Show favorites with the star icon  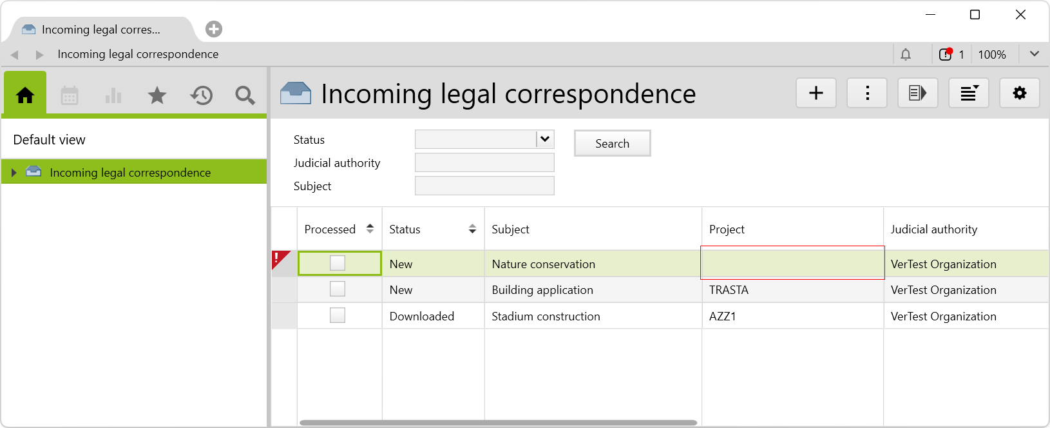coord(157,96)
